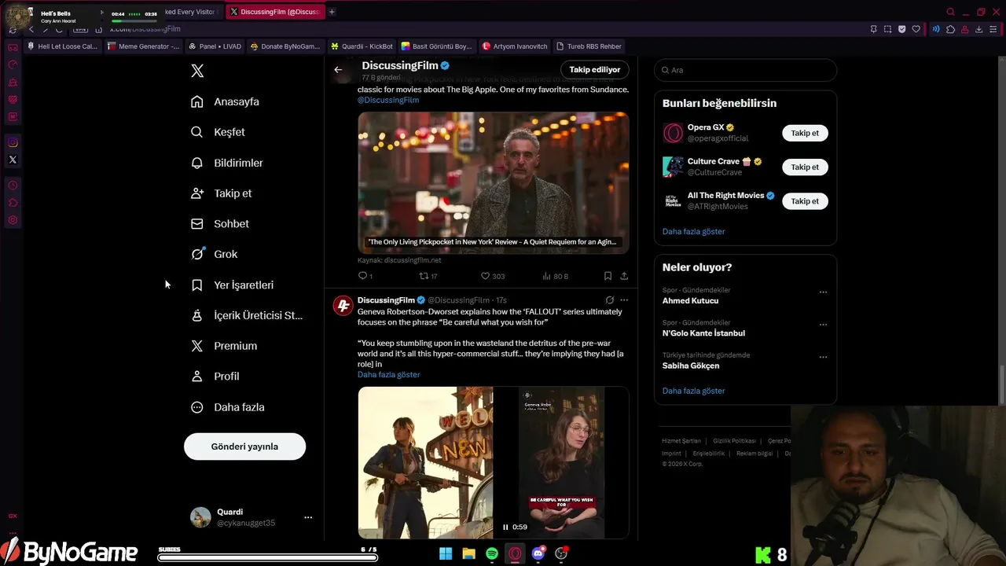
Task: Bookmark the Pickpocket review post
Action: coord(608,276)
